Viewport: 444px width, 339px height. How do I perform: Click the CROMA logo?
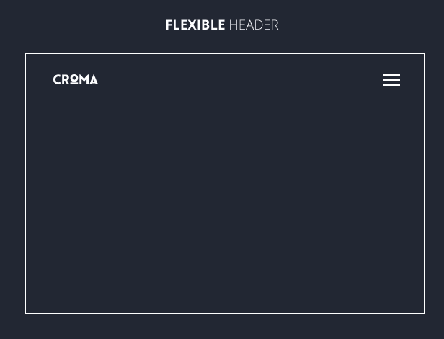coord(76,79)
